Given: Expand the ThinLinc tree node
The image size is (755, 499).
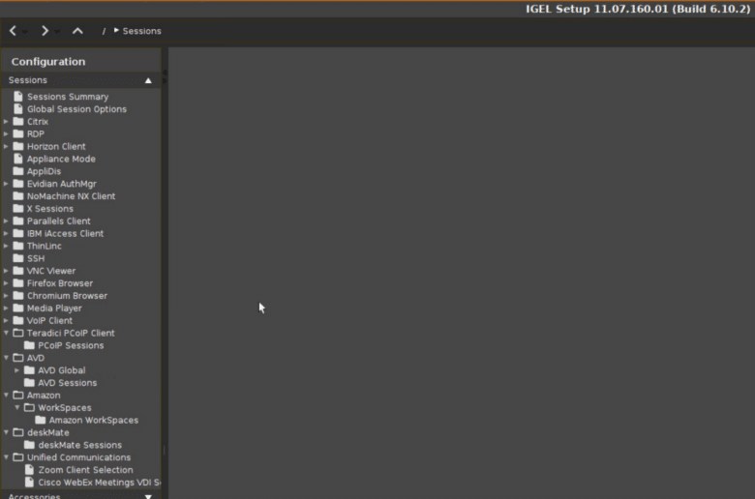Looking at the screenshot, I should 6,246.
